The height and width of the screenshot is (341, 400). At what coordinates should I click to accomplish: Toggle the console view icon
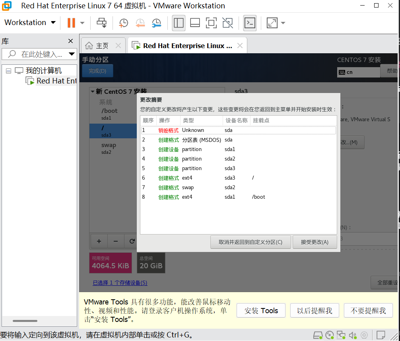tap(250, 23)
